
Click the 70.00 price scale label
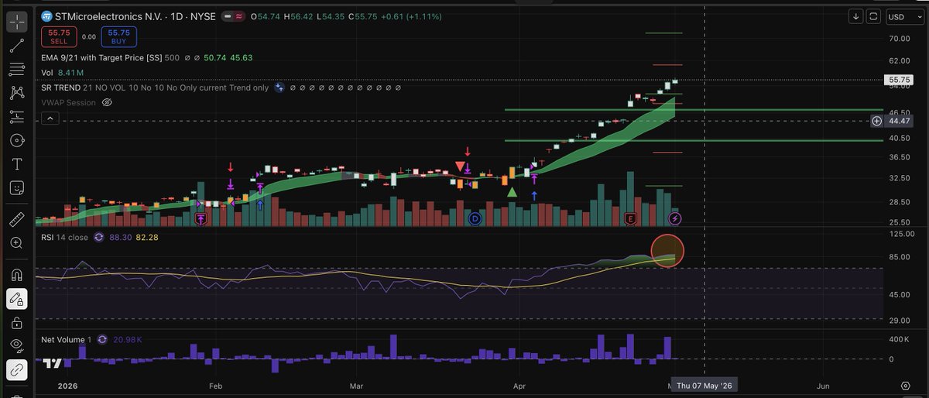point(899,38)
